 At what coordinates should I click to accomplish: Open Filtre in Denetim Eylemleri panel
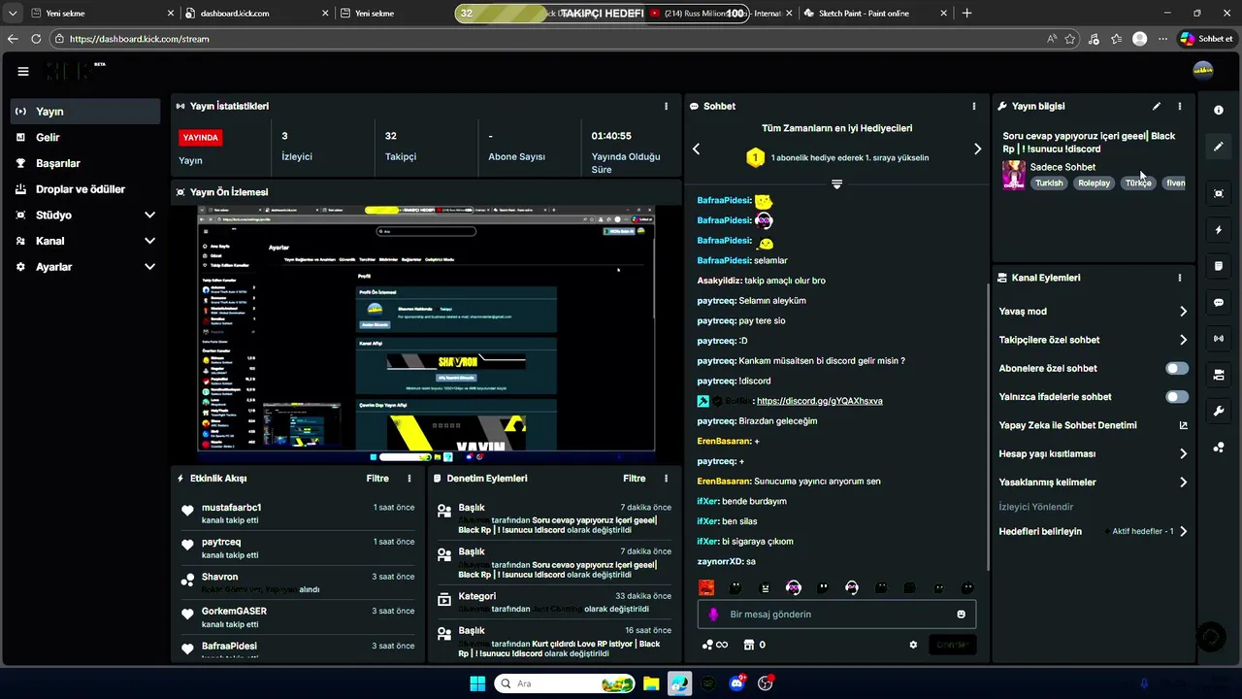pos(635,479)
